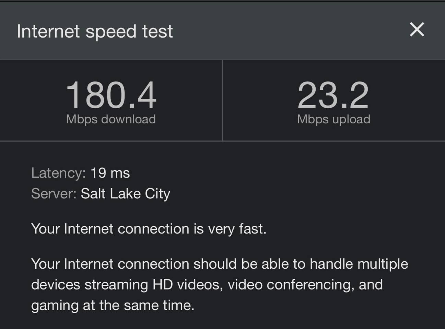
Task: Close the Internet speed test panel
Action: pyautogui.click(x=417, y=29)
